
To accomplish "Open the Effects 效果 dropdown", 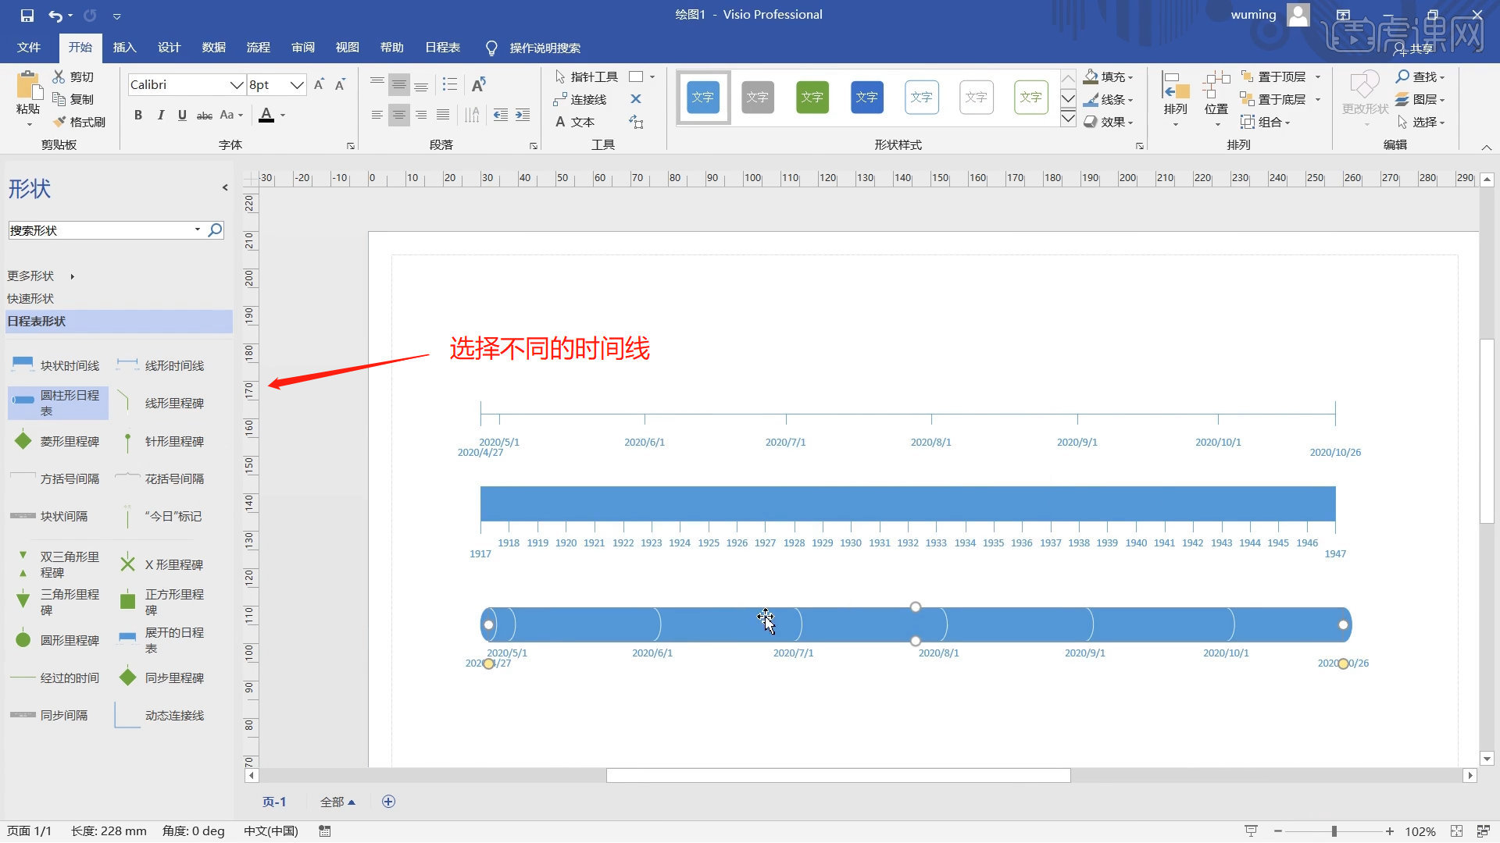I will [1108, 122].
